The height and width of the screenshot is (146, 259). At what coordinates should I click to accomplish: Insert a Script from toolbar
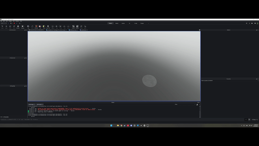[x=44, y=27]
